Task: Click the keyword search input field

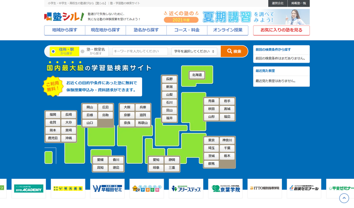Action: (140, 51)
